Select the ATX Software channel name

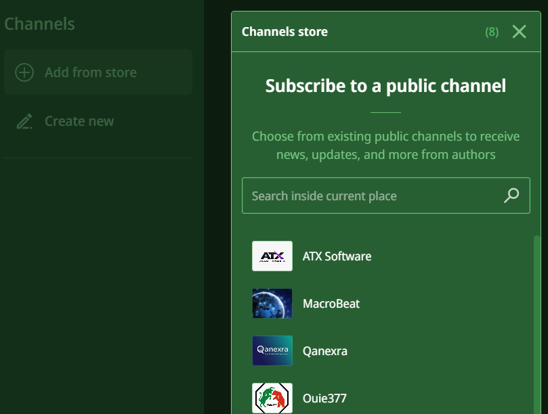coord(337,256)
